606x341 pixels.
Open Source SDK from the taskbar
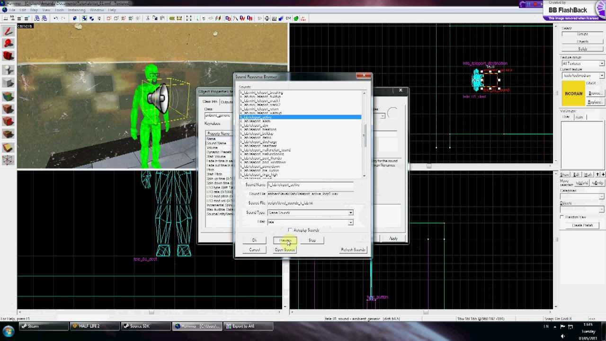click(x=146, y=326)
